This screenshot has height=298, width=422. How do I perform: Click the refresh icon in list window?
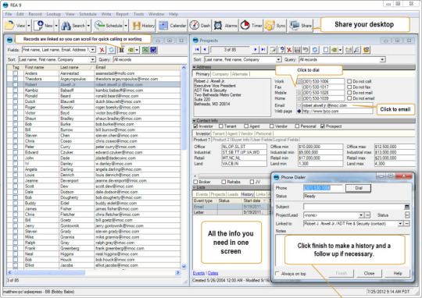click(x=112, y=50)
